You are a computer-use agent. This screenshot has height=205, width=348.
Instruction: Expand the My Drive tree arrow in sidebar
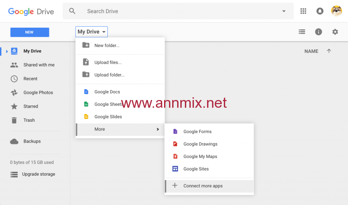7,51
